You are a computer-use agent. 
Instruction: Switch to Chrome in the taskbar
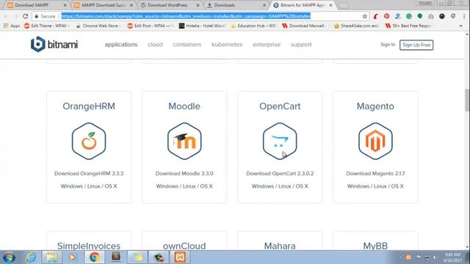95,257
